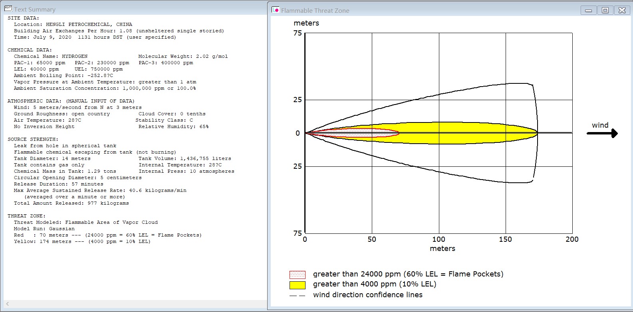Click 'Chemical Name: HYDROGEN' text
This screenshot has width=633, height=312.
tap(51, 56)
